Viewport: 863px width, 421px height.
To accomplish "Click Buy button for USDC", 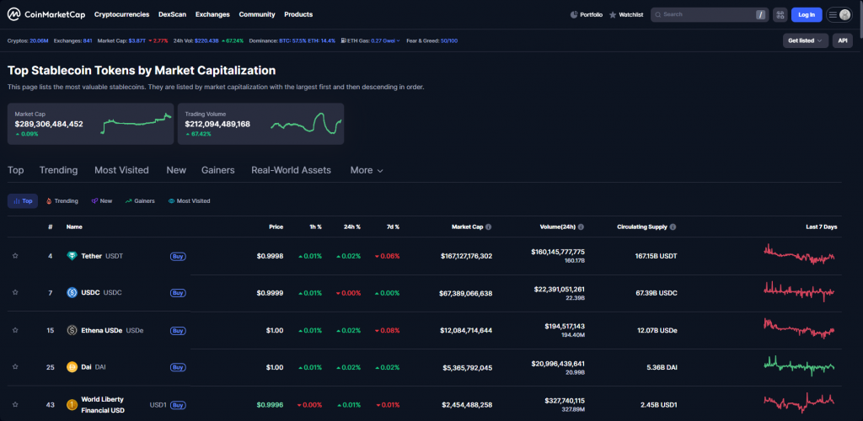I will 178,293.
